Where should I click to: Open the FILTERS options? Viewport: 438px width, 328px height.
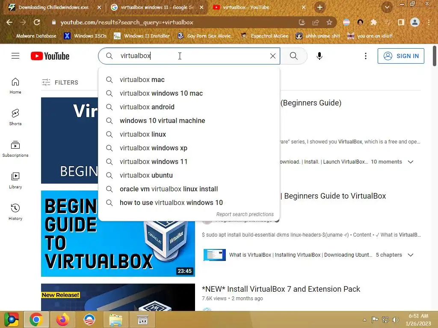point(60,82)
